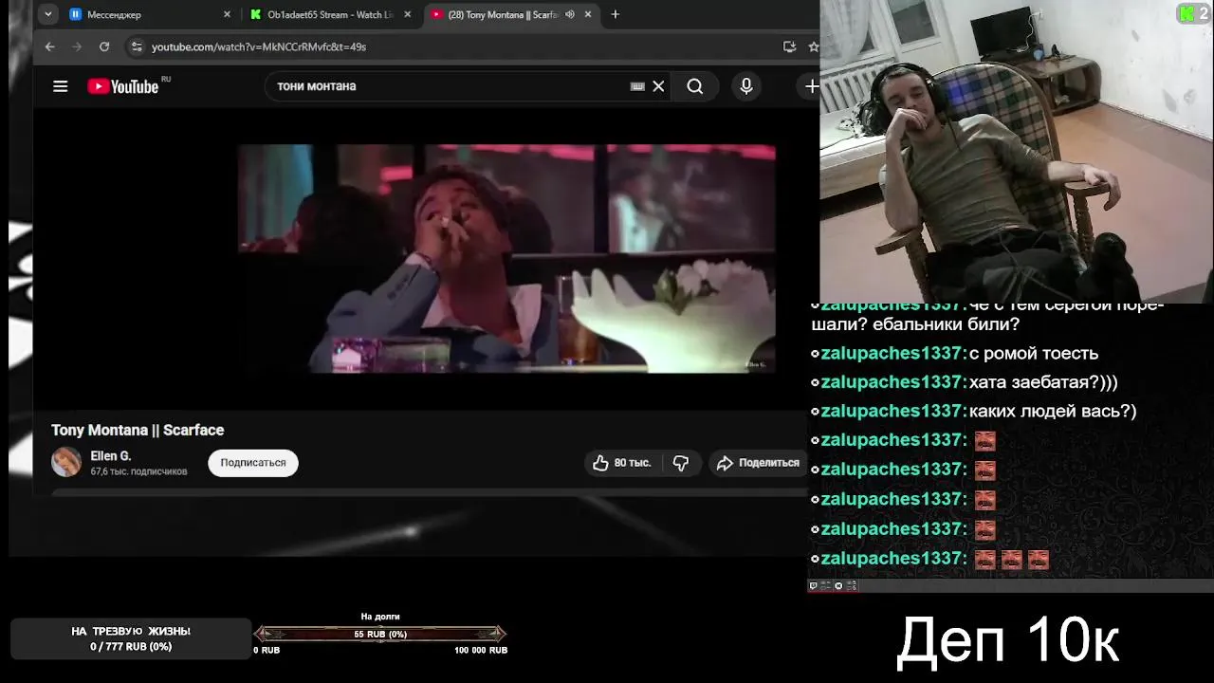Click the 100 000 RUB goal label
The width and height of the screenshot is (1214, 683).
[x=481, y=650]
